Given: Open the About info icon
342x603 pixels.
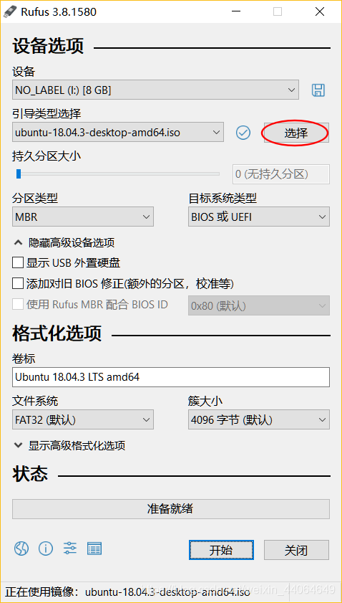Looking at the screenshot, I should [x=46, y=548].
